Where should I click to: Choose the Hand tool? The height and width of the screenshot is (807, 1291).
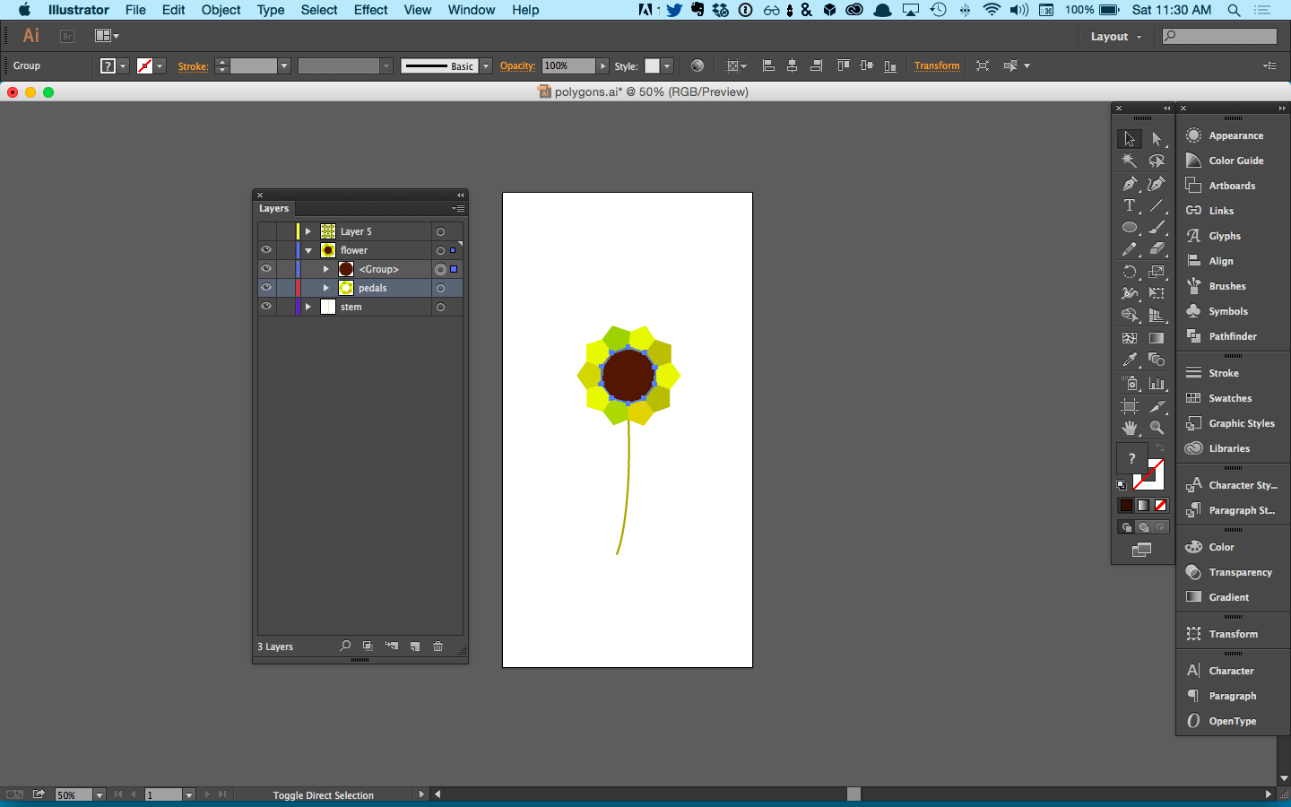pos(1130,428)
